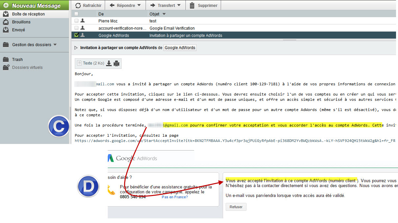This screenshot has height=223, width=398.
Task: Sort the list by the De column
Action: coord(101,14)
